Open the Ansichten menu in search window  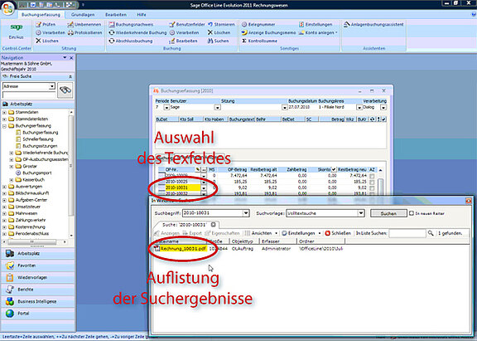click(262, 233)
